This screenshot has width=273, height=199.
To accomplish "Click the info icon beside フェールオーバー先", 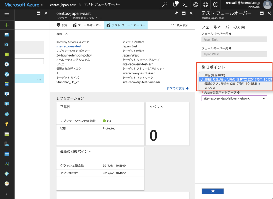I will [230, 48].
